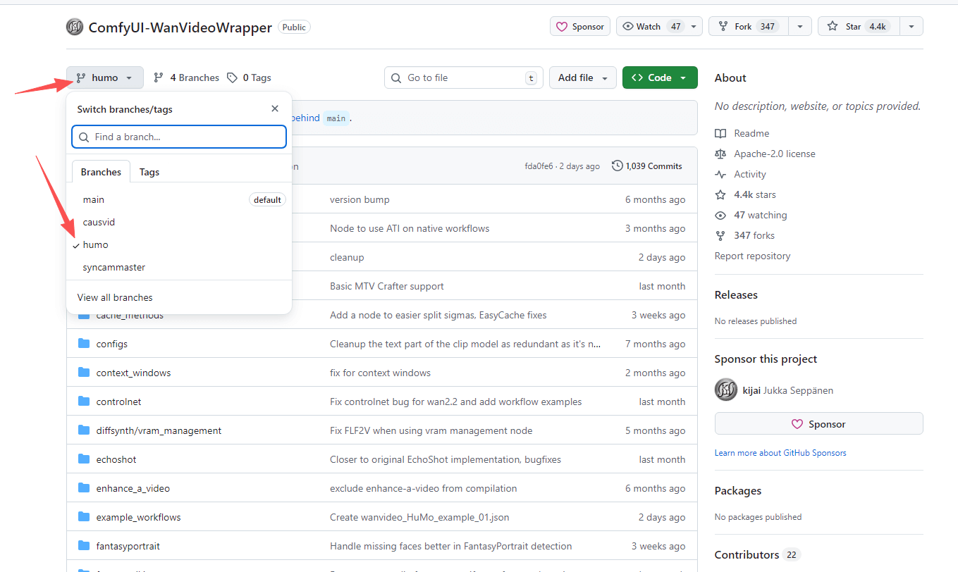Open the controlnet folder icon
This screenshot has width=958, height=572.
84,402
